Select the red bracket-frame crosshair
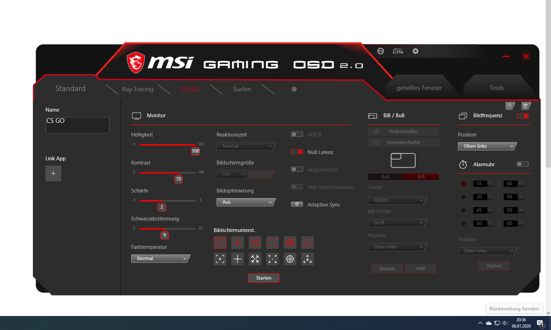Screen dimensions: 551x330 220,242
